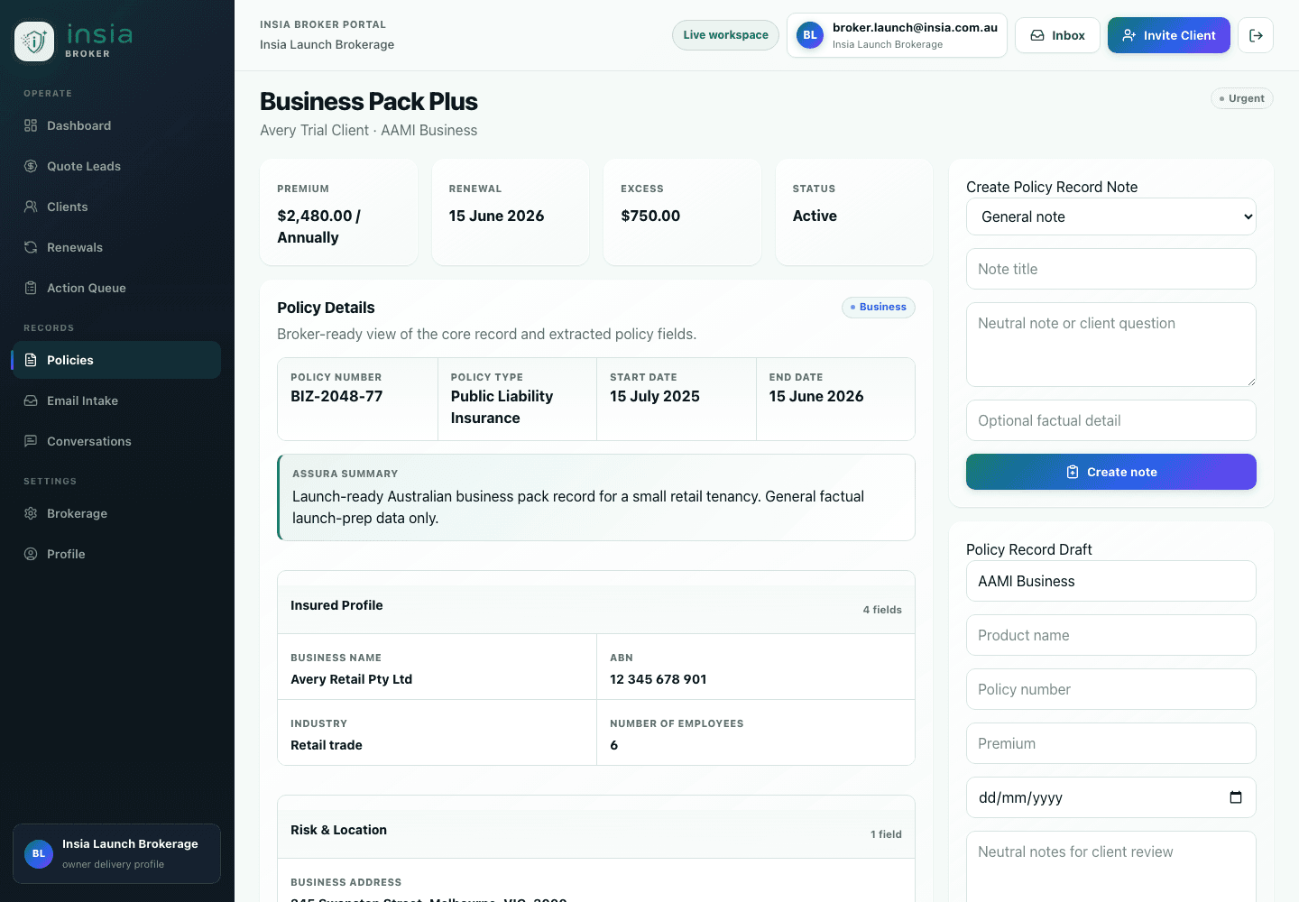Open the Action Queue
The height and width of the screenshot is (902, 1299).
pyautogui.click(x=116, y=288)
